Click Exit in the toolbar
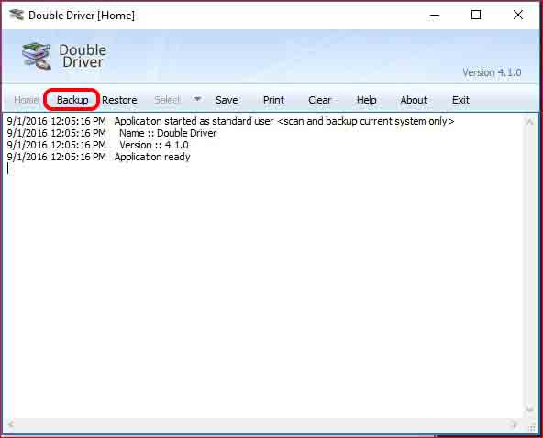Screen dimensions: 543x438 click(460, 100)
